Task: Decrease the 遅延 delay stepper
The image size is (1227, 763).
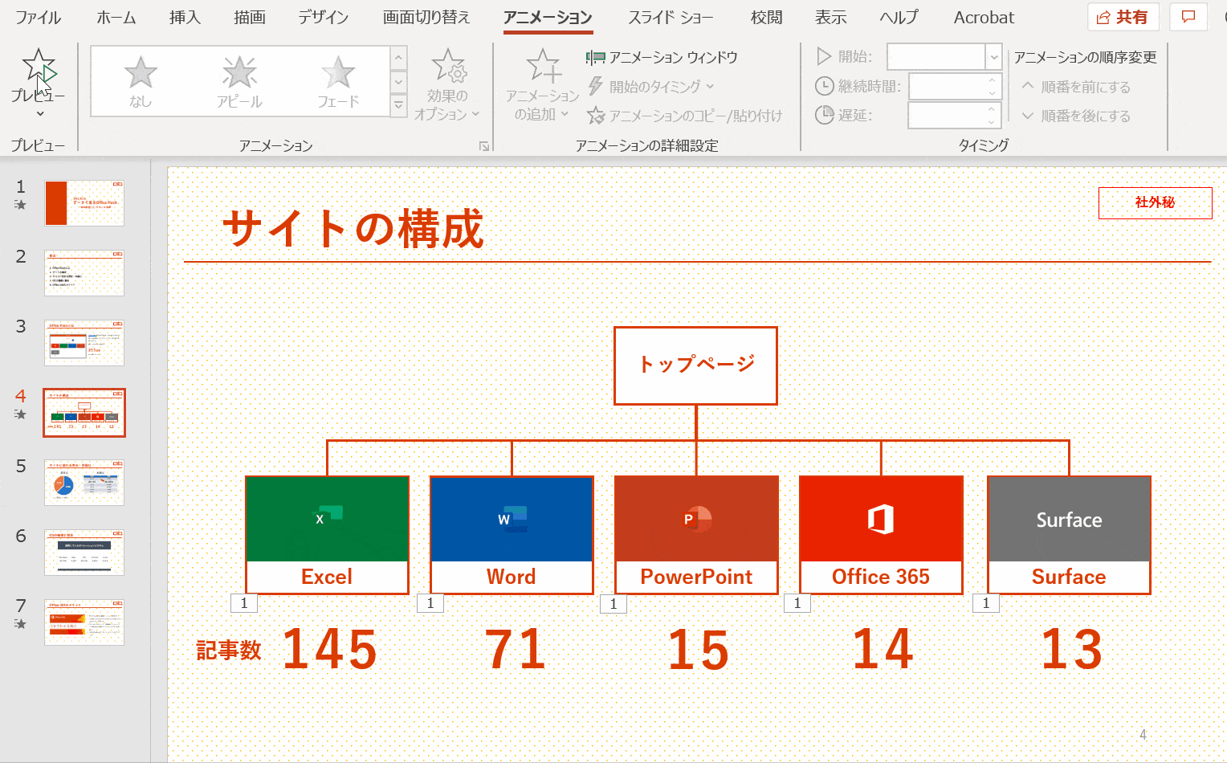Action: coord(992,122)
